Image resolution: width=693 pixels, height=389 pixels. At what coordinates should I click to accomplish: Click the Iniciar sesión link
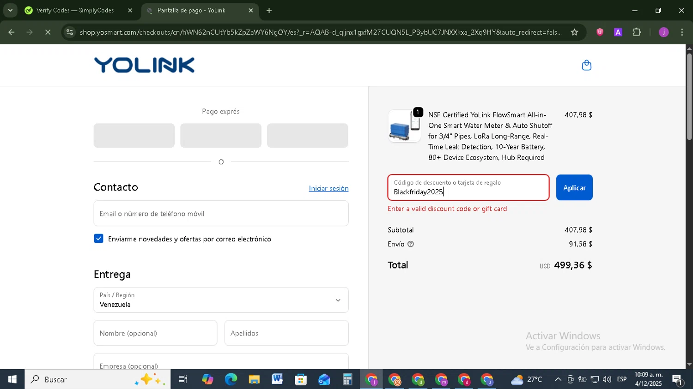[328, 188]
